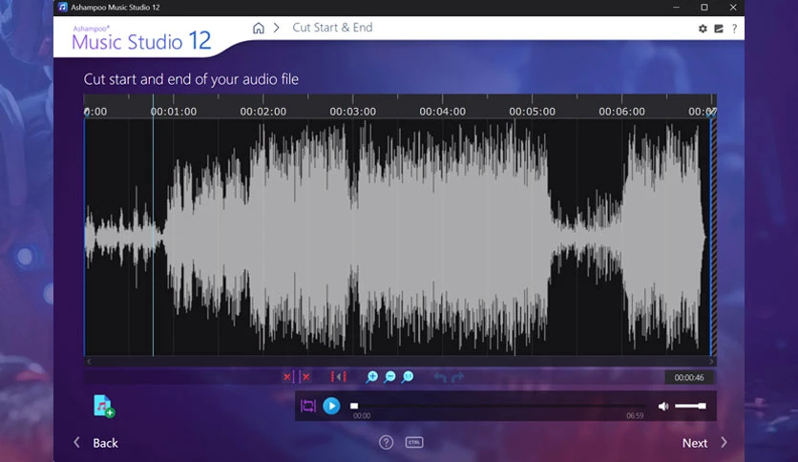Toggle loop playback

coord(308,406)
